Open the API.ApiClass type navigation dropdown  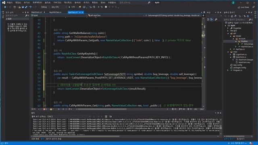point(116,15)
